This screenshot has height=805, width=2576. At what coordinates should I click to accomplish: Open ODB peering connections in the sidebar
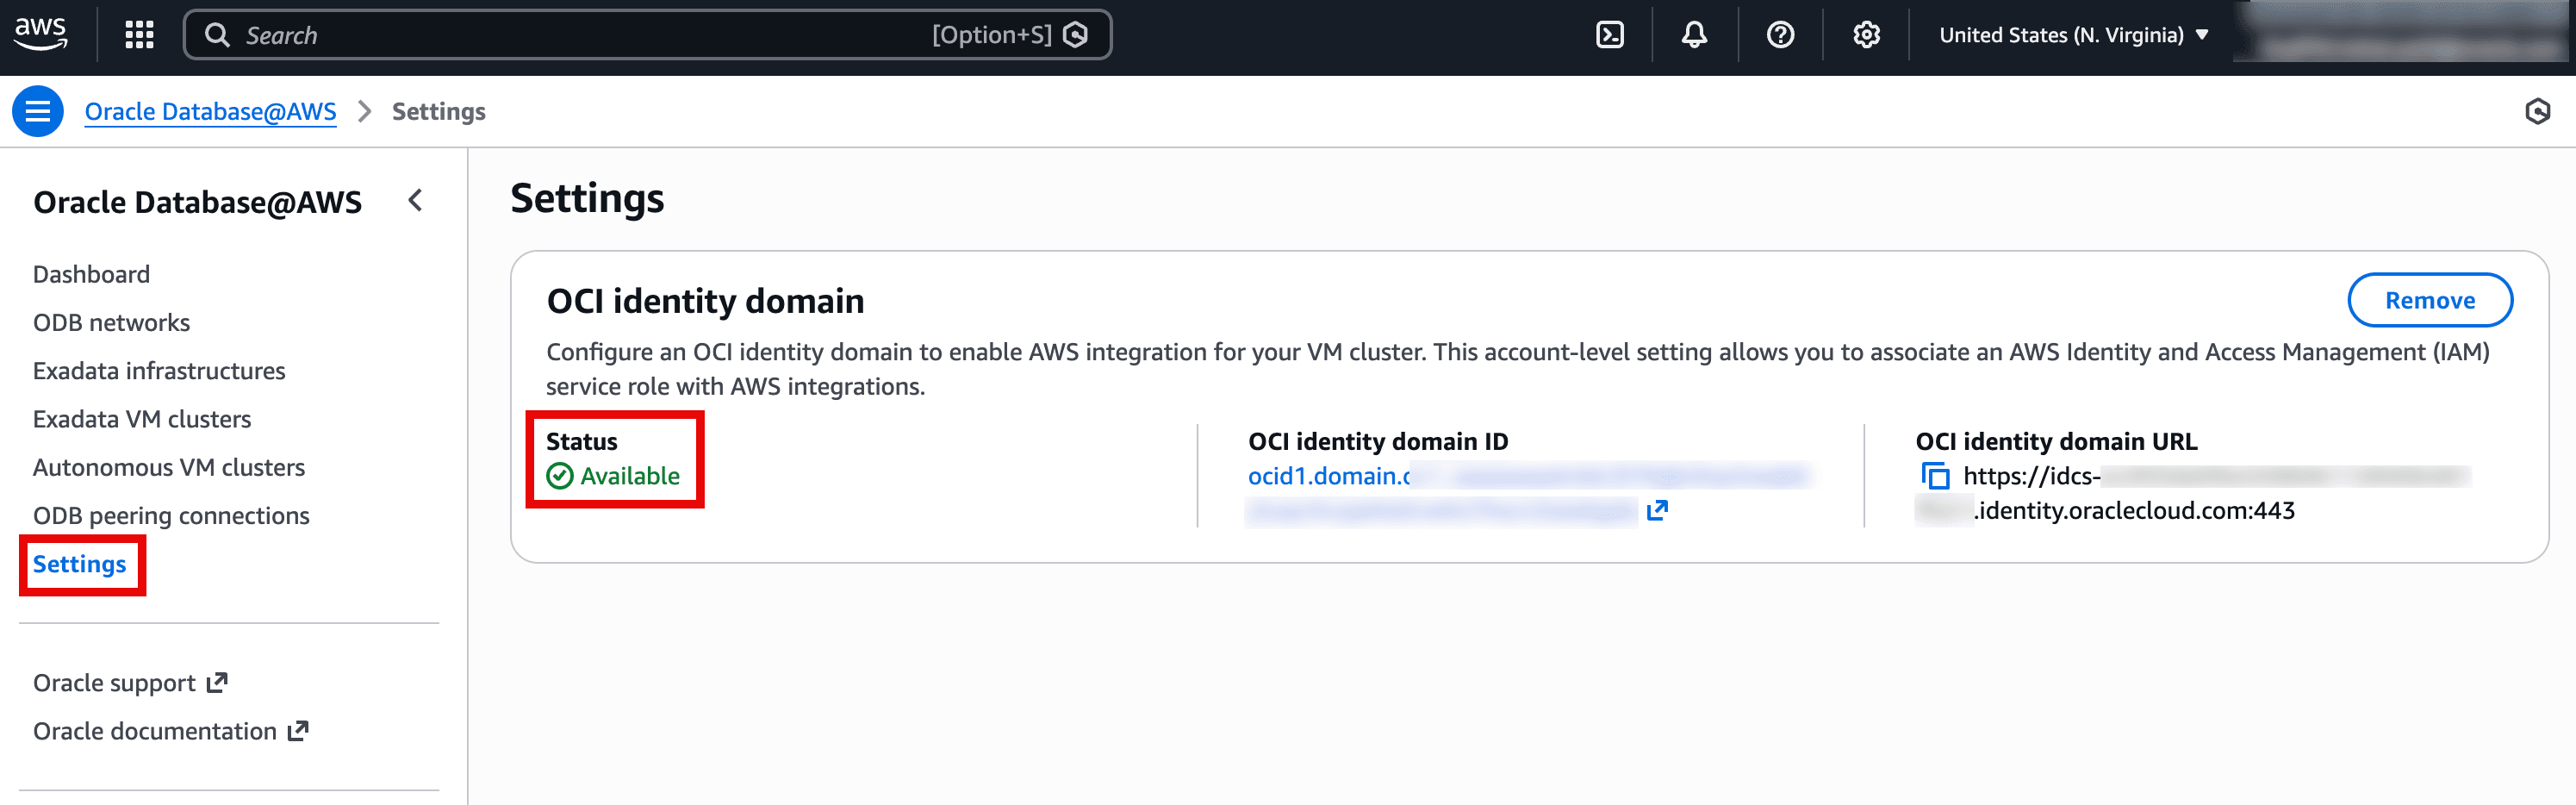point(171,515)
